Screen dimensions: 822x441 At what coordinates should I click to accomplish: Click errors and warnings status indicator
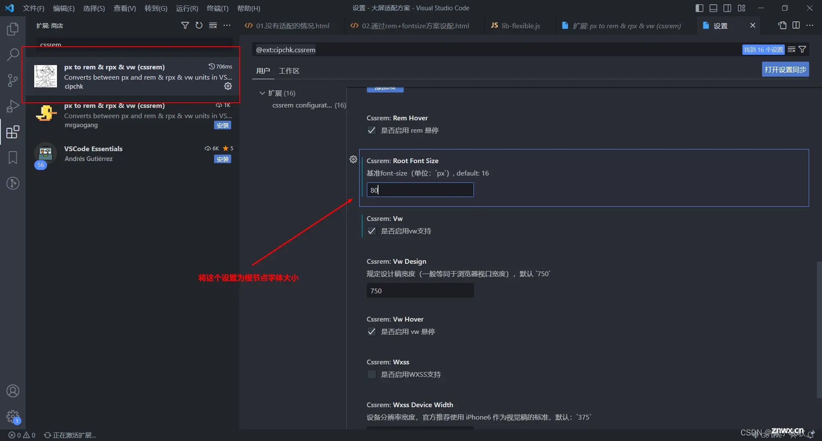pos(22,435)
